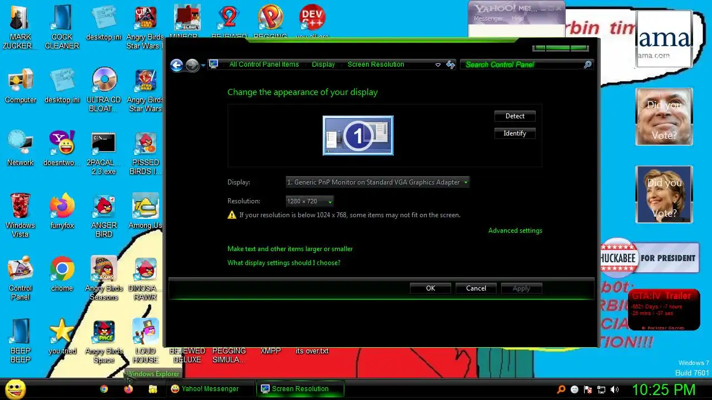Click the volume speaker tray icon
Screen dimensions: 712x400
pos(615,389)
